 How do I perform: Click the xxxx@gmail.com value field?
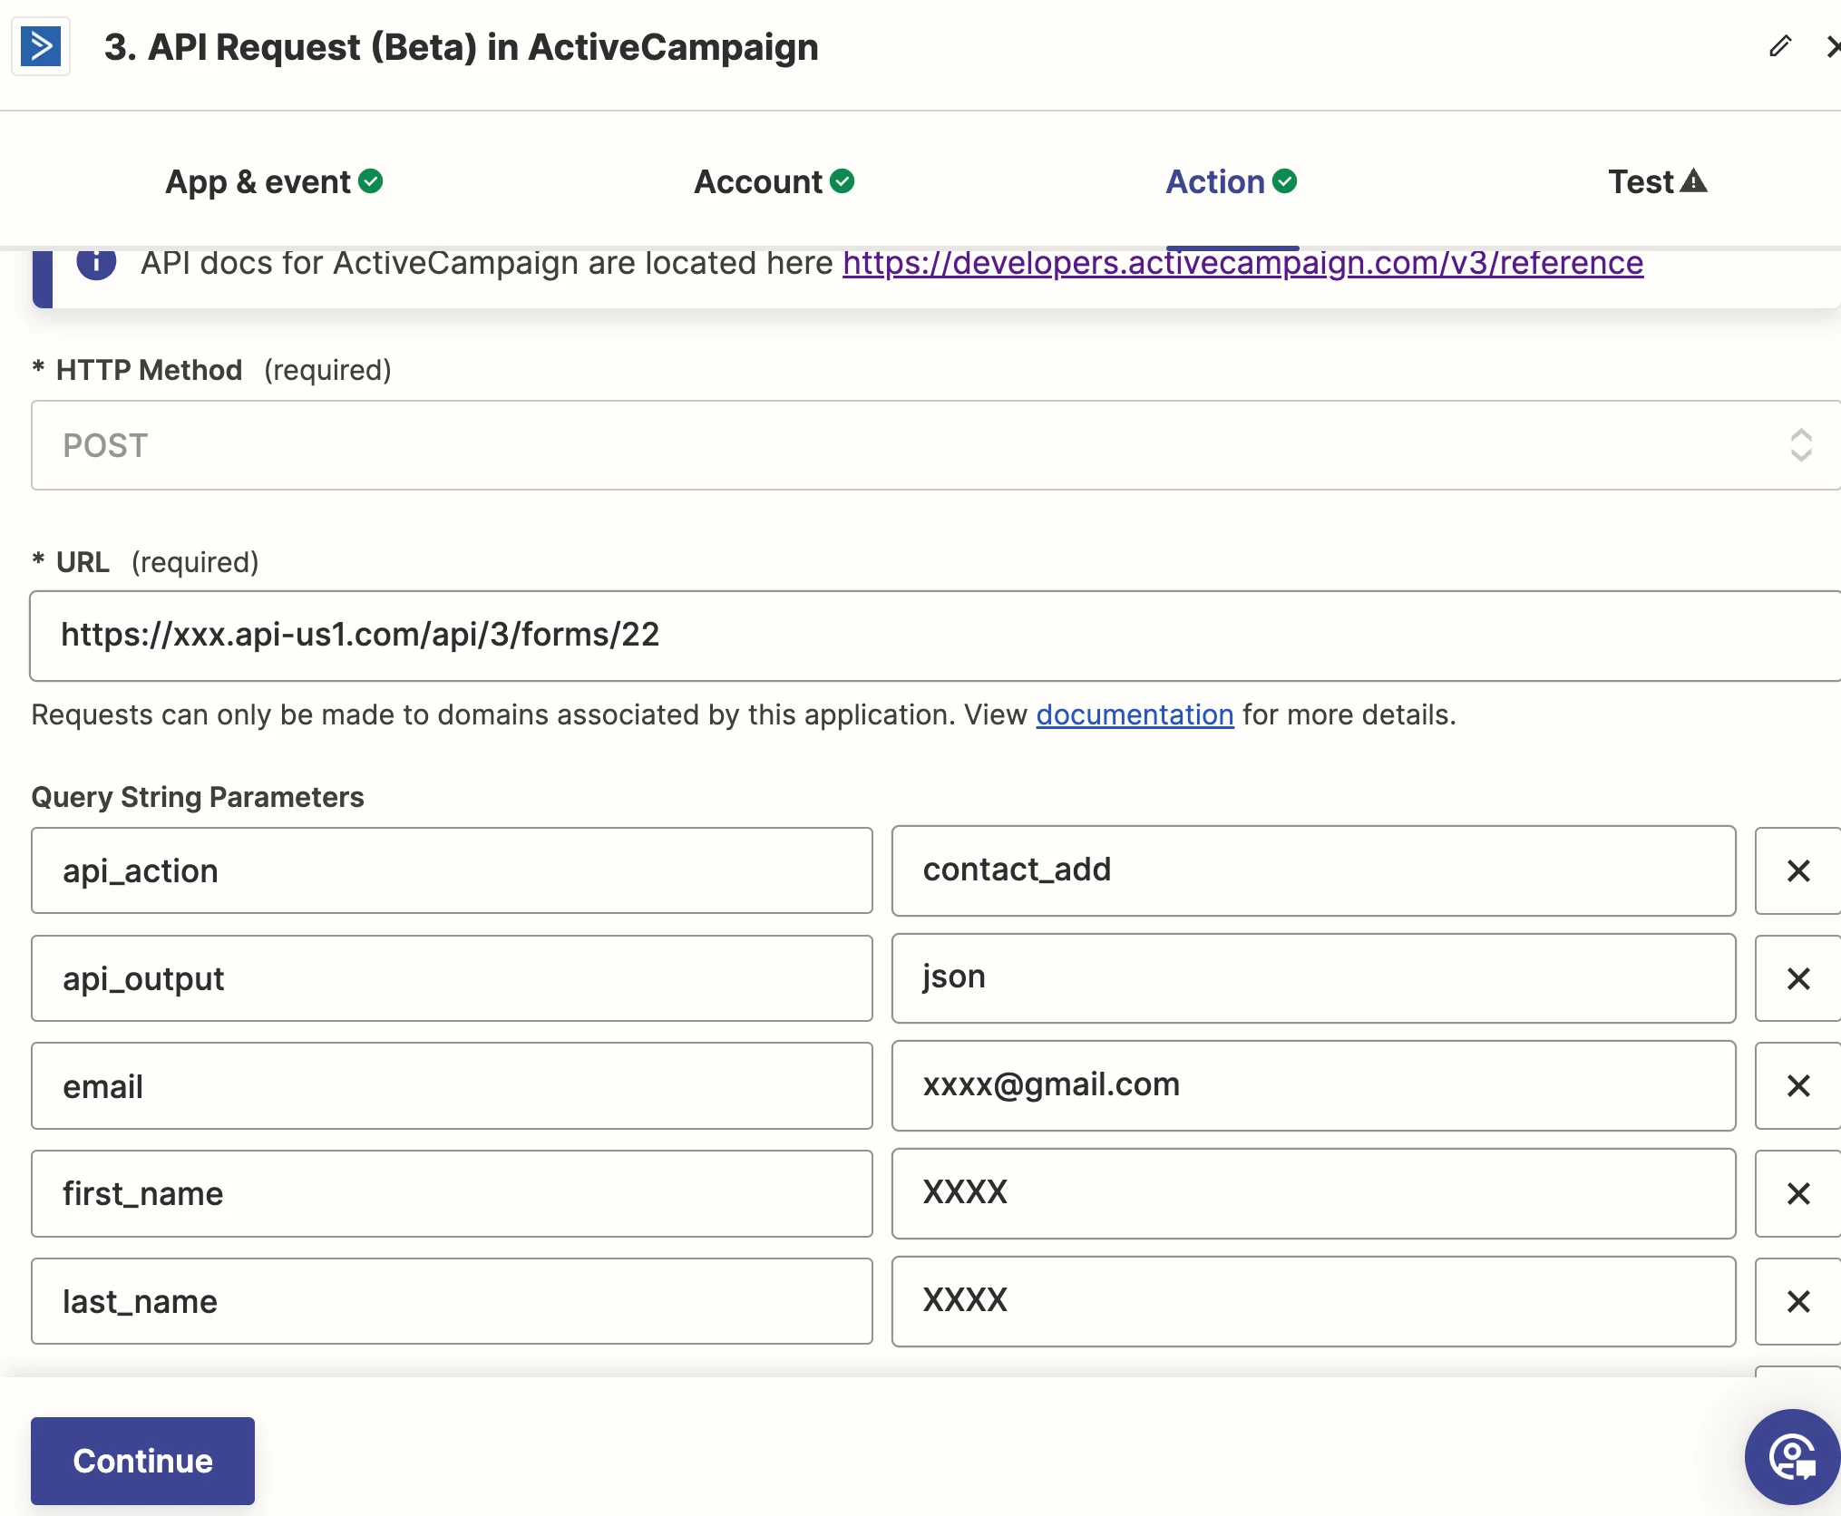click(x=1312, y=1085)
